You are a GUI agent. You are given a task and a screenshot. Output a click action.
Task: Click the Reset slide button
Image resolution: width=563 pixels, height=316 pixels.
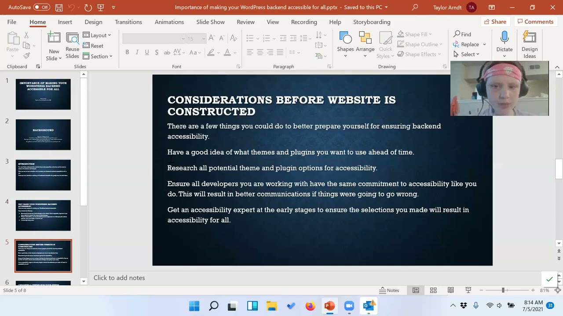point(93,46)
